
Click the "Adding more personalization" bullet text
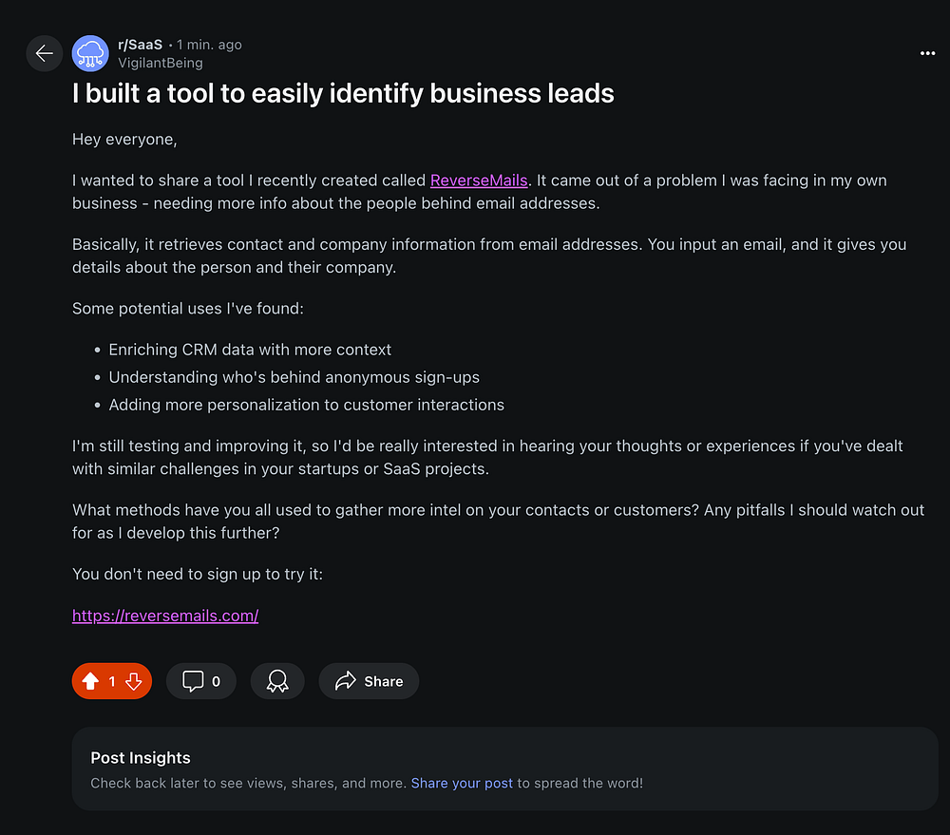[306, 405]
